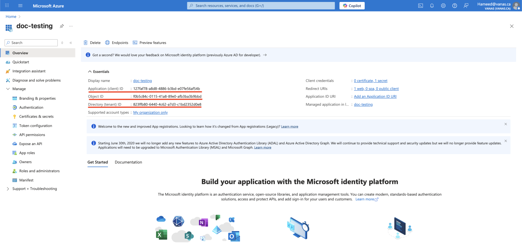Click Learn more under identity platform description
522x249 pixels.
click(x=367, y=199)
